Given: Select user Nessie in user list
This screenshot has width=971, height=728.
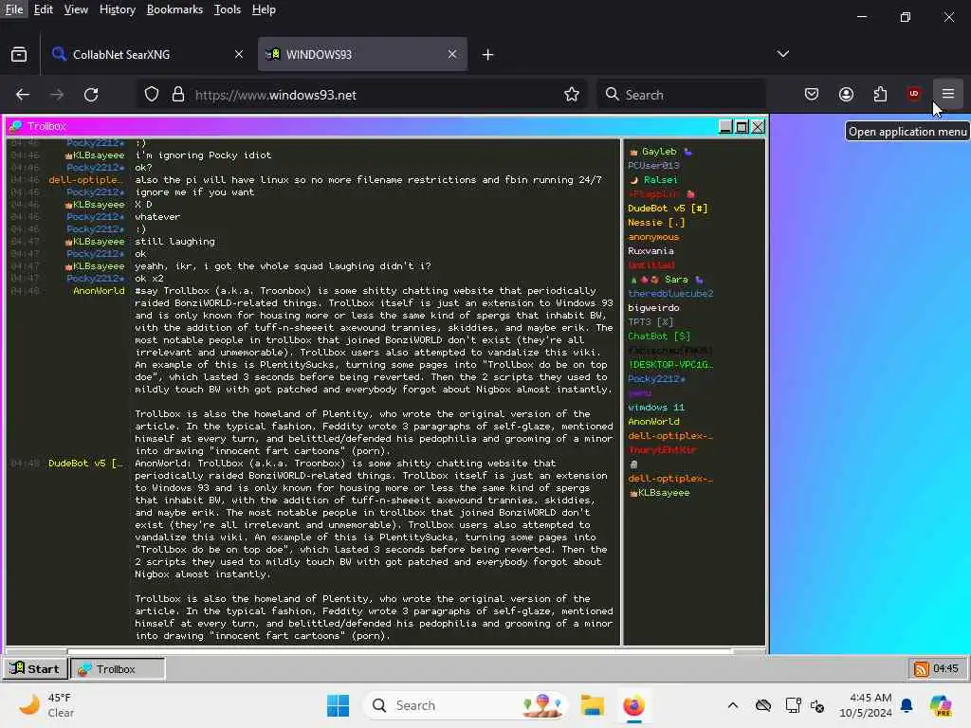Looking at the screenshot, I should tap(655, 222).
